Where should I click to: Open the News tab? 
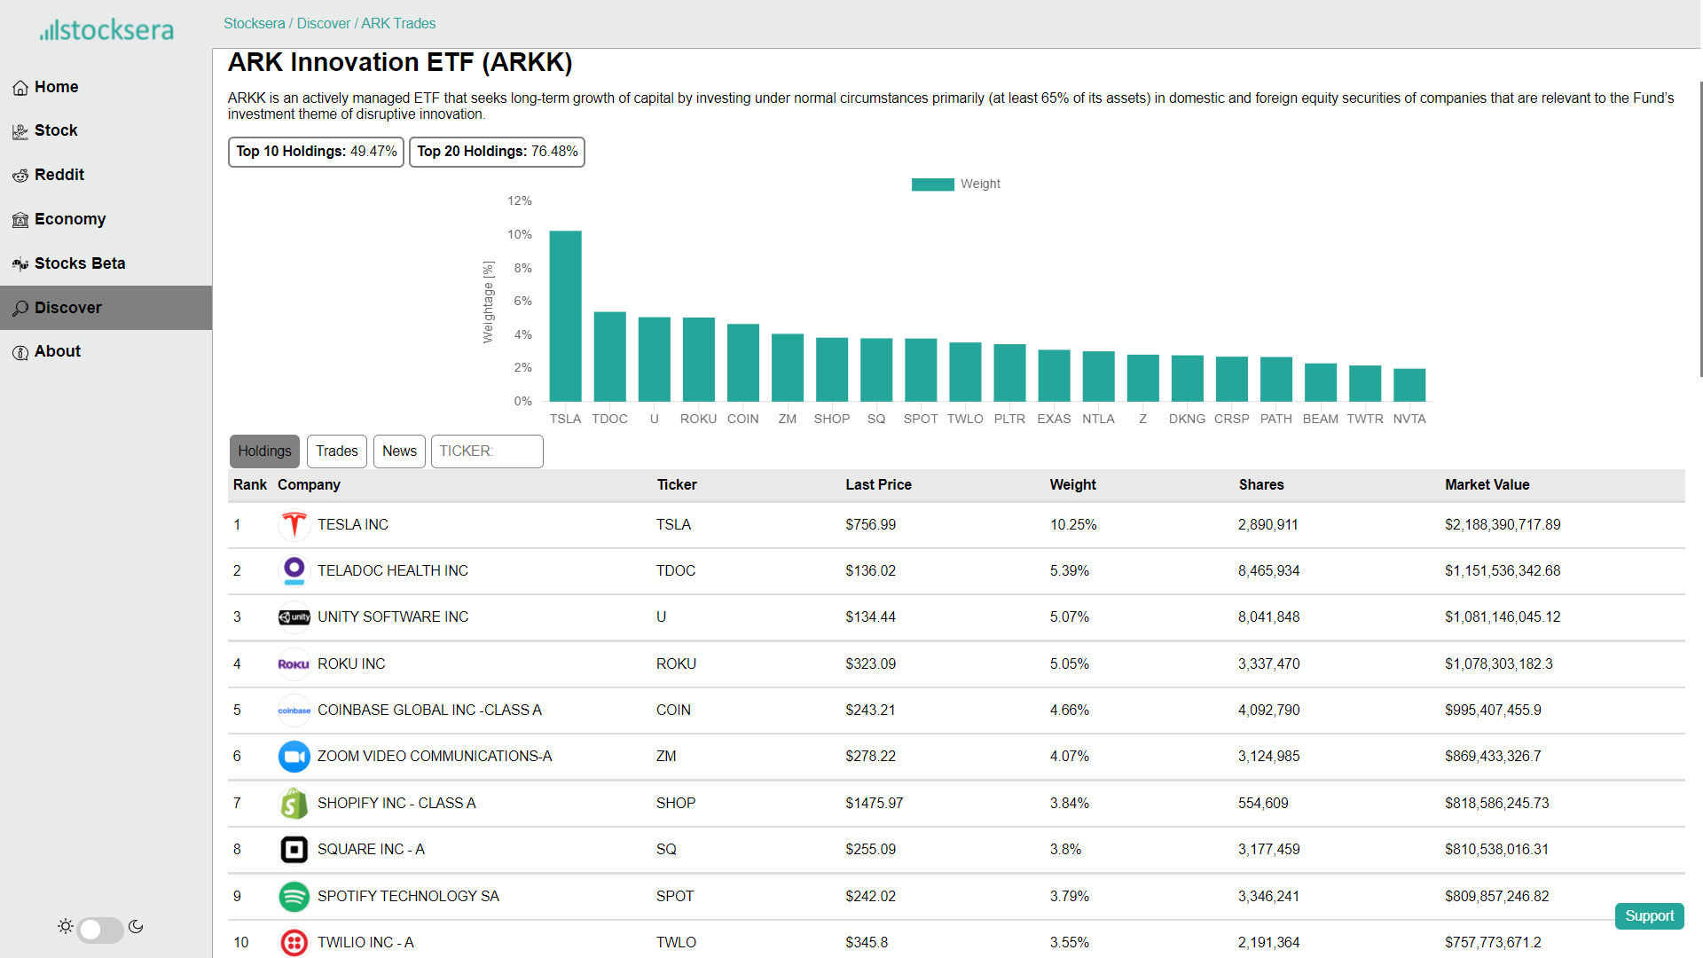[399, 452]
